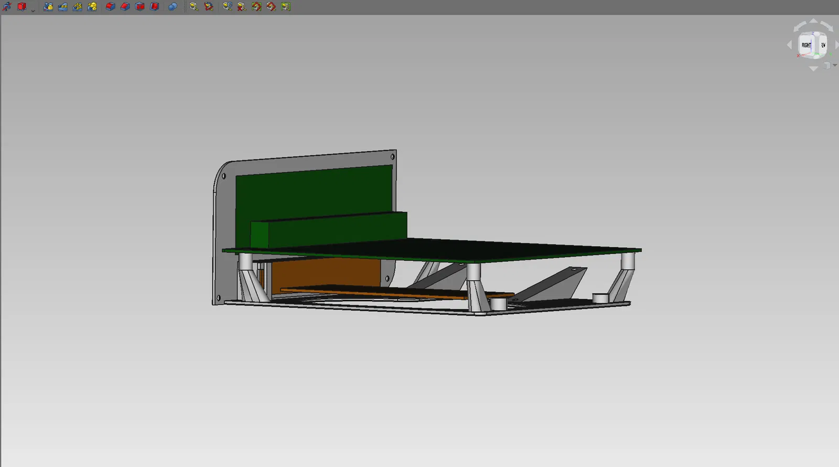Click the first blue and yellow compound icon

(x=48, y=7)
